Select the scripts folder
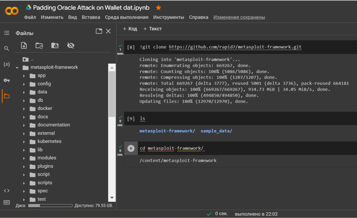 pyautogui.click(x=45, y=183)
